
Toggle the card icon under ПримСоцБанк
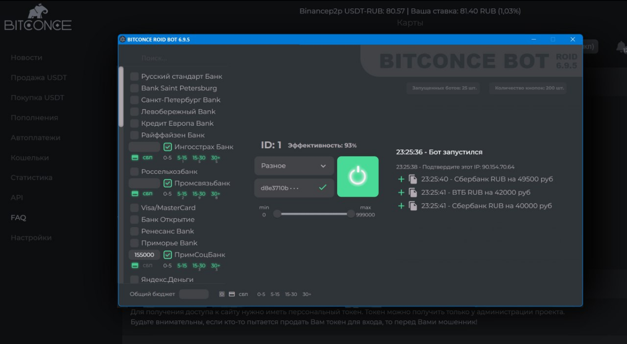(134, 266)
